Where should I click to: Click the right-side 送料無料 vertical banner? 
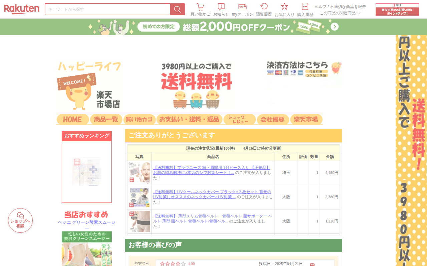tap(411, 150)
